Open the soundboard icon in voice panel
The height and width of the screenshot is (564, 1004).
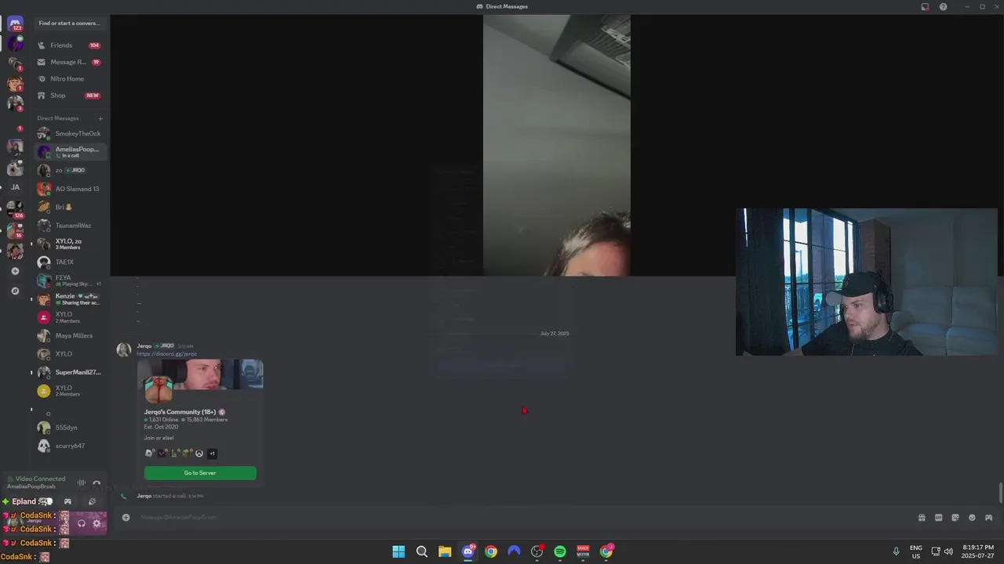point(92,501)
